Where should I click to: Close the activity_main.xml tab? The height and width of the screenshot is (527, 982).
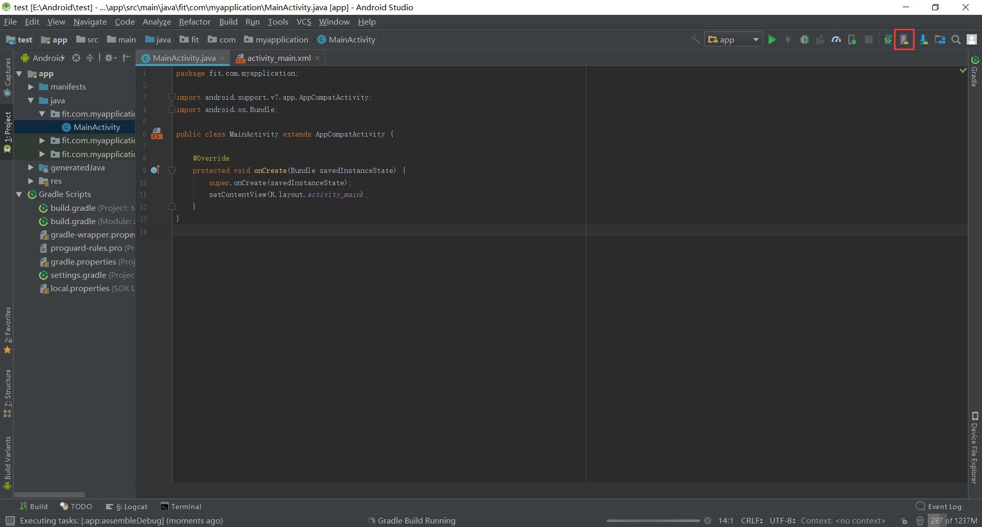[x=318, y=58]
